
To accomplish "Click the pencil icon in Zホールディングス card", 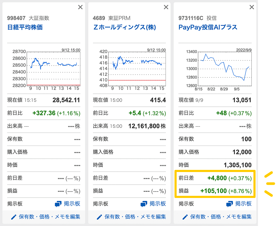I will [100, 217].
